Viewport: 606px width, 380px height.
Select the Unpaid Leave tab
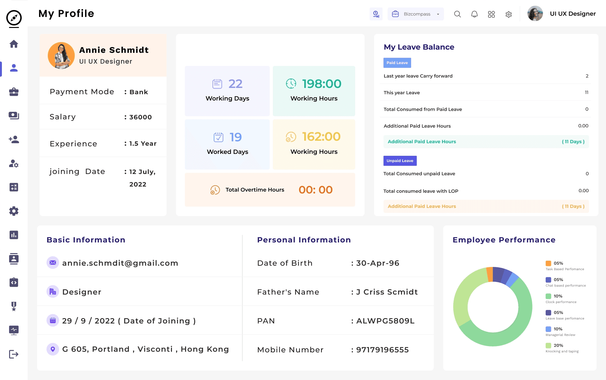(400, 161)
